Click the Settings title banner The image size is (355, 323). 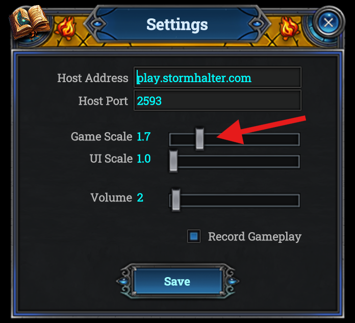pyautogui.click(x=177, y=24)
